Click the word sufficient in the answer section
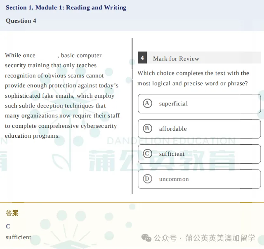The image size is (264, 249). tap(18, 237)
